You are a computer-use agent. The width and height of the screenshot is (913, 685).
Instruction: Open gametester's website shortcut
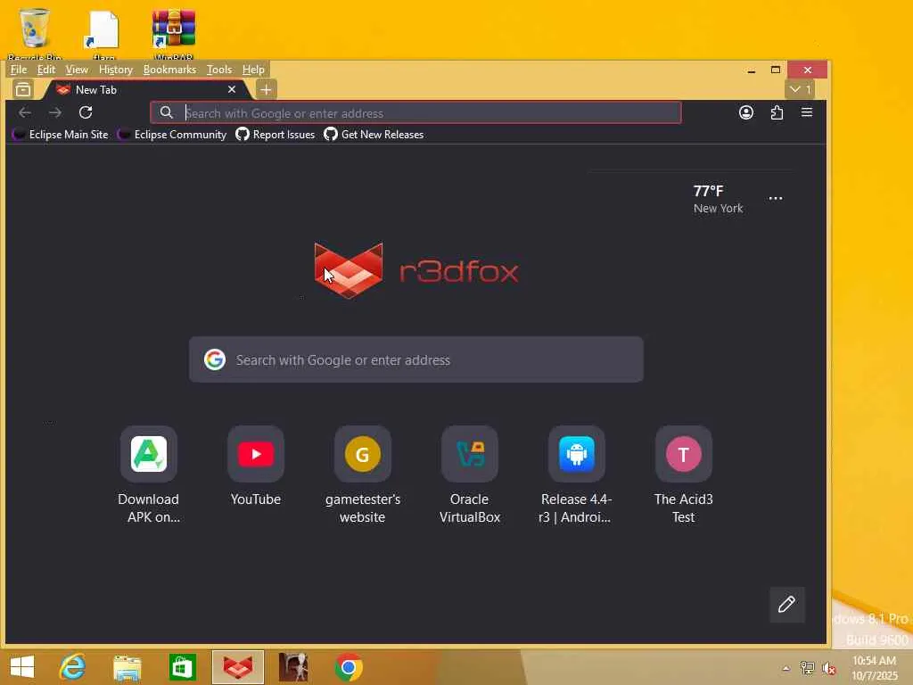pyautogui.click(x=362, y=475)
